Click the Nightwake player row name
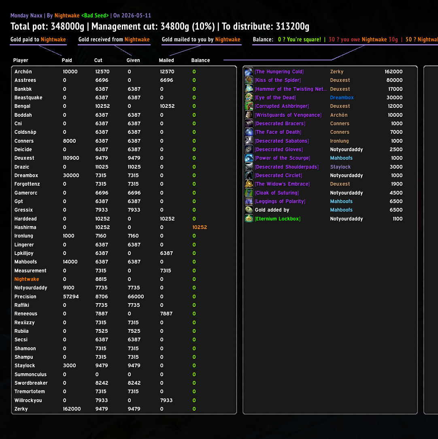438x439 pixels. click(27, 279)
